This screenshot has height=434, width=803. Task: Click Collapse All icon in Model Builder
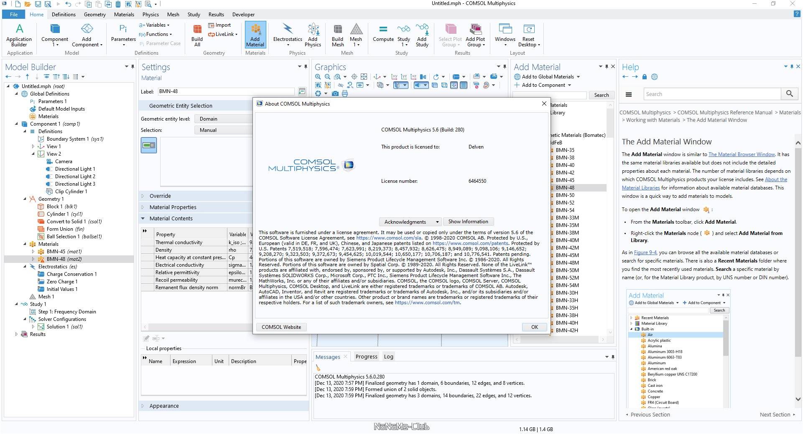point(56,77)
